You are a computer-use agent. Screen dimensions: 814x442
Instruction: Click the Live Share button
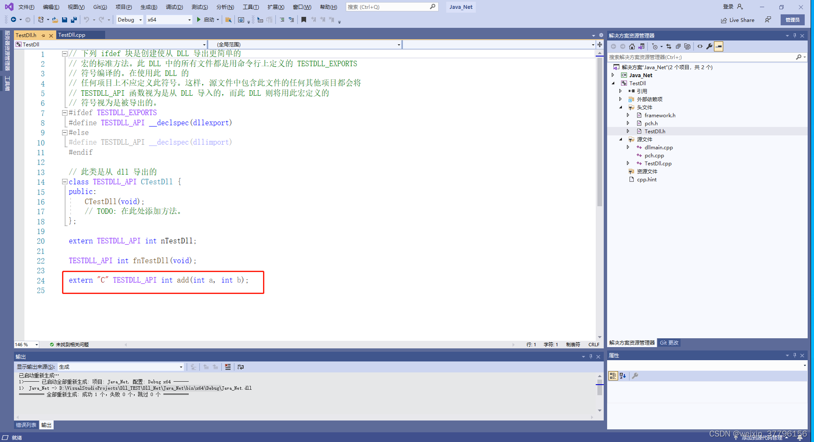coord(737,20)
